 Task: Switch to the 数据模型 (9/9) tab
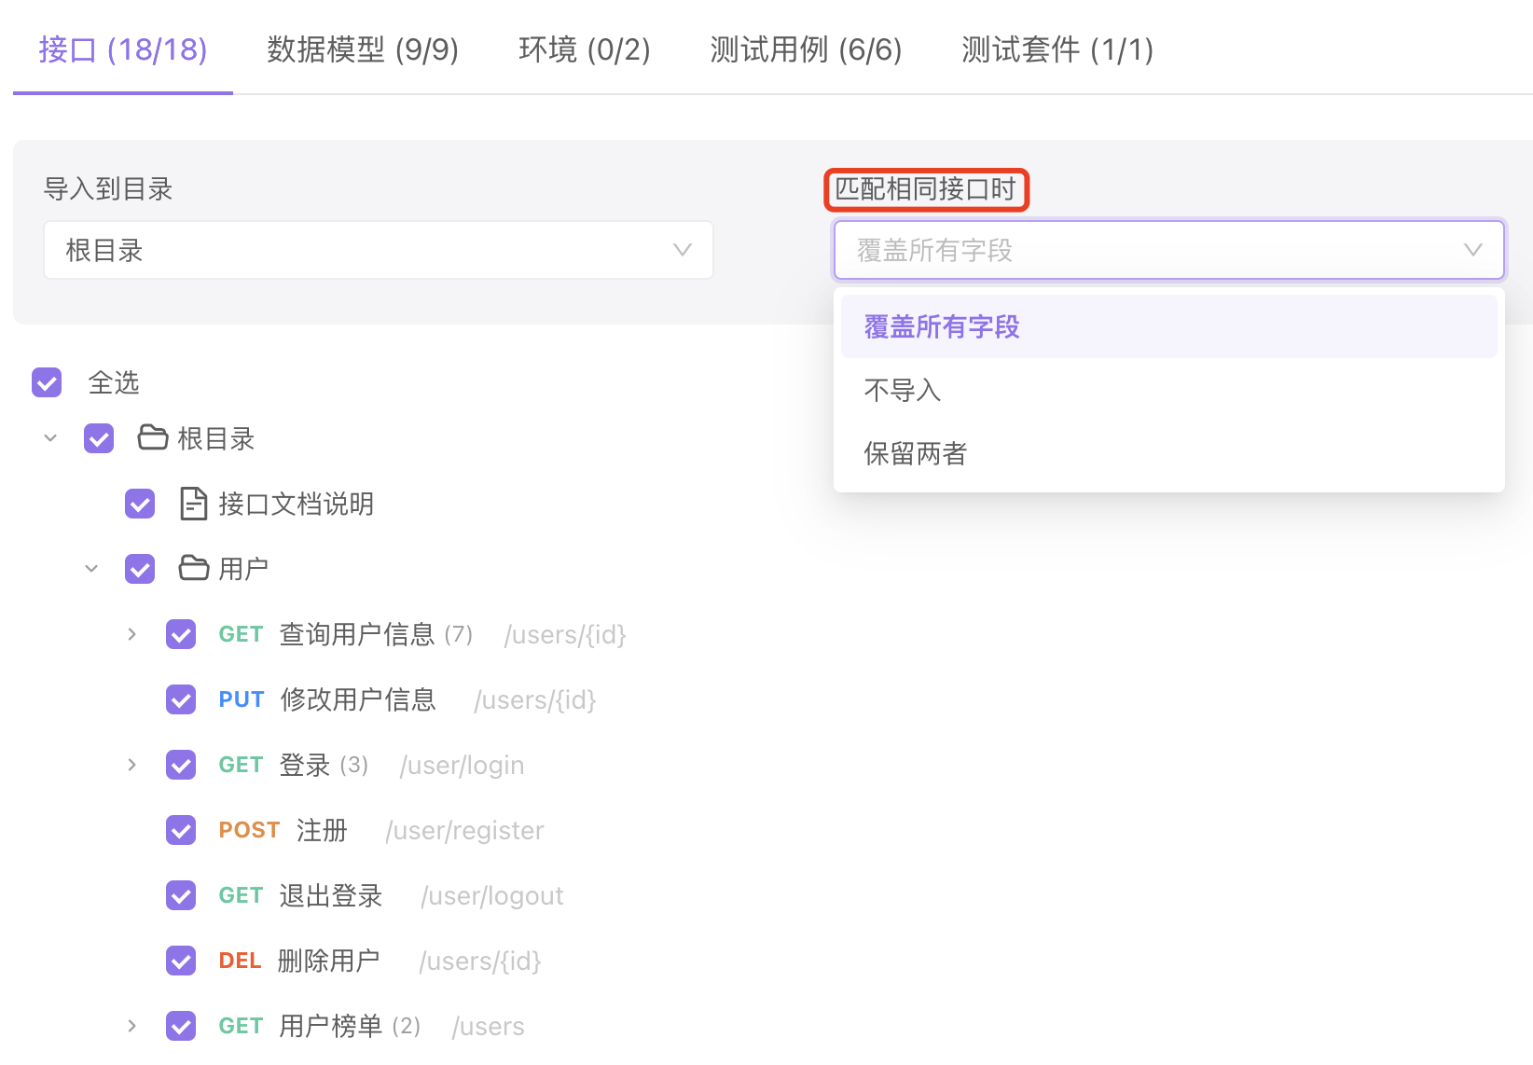point(363,49)
